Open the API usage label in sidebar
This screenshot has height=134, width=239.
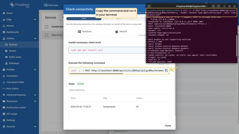(x=12, y=114)
